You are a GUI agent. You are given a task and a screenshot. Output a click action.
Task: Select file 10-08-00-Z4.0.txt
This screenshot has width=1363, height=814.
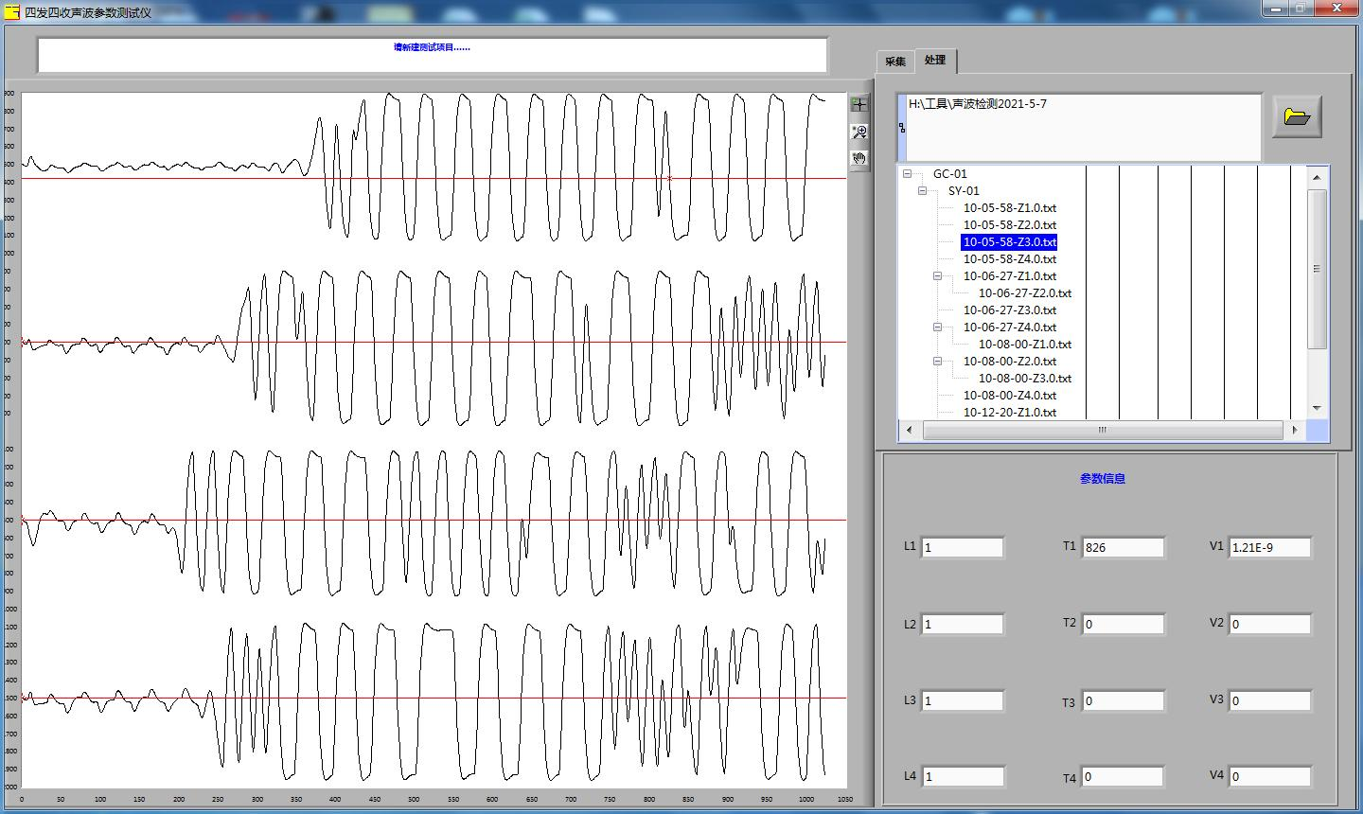pyautogui.click(x=1010, y=396)
